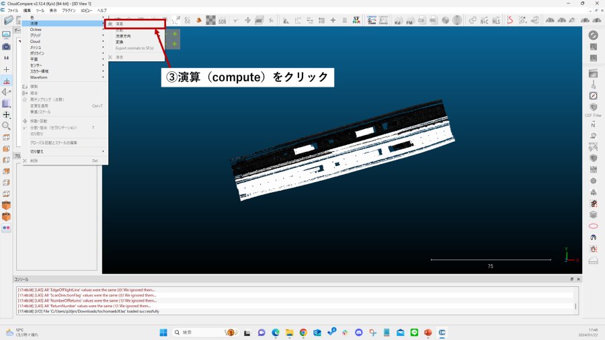The width and height of the screenshot is (605, 340).
Task: Click the MLS toolbar icon
Action: tap(496, 20)
